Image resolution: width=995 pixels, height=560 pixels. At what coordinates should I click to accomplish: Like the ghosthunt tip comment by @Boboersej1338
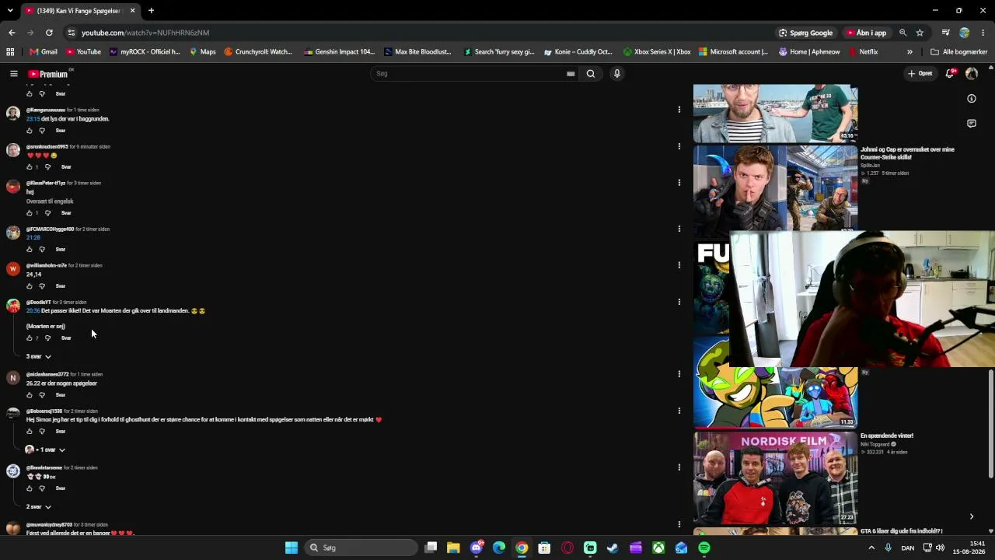[30, 432]
